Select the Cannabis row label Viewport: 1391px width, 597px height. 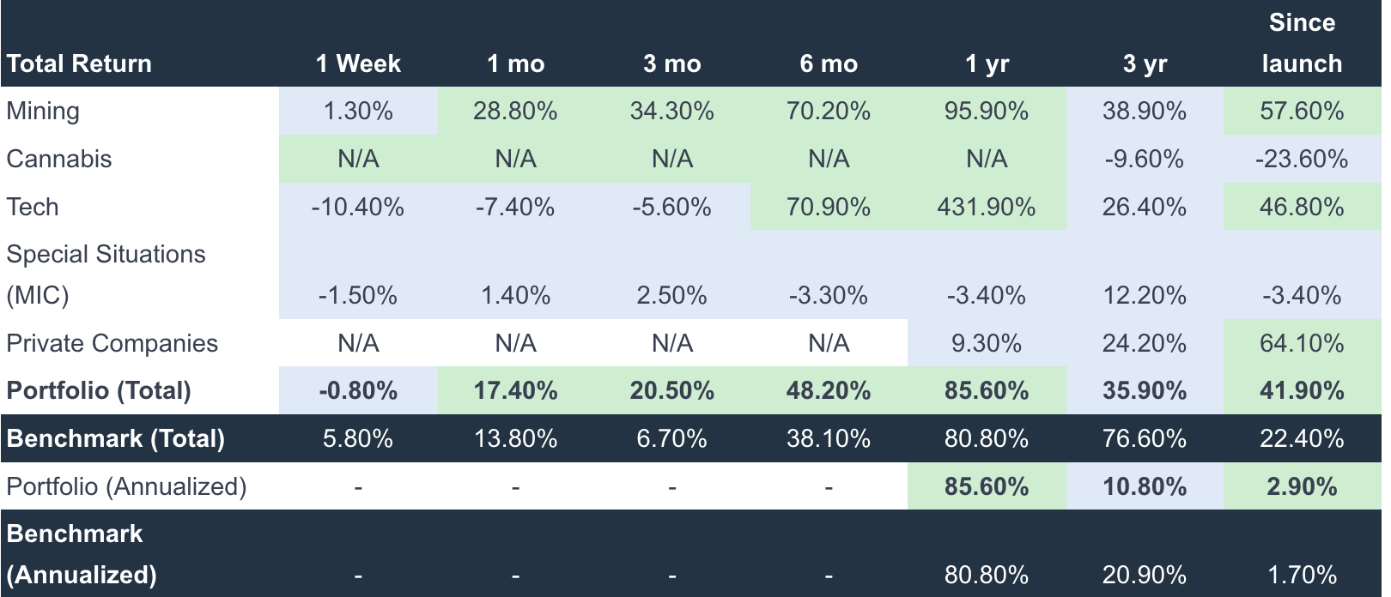59,159
